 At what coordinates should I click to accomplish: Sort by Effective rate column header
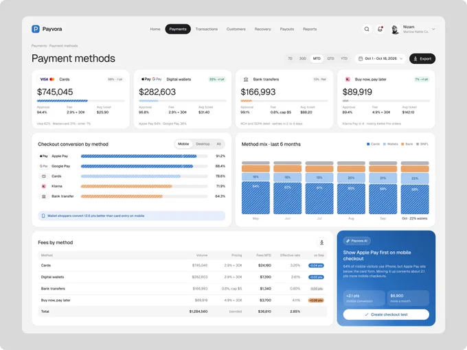[x=290, y=255]
